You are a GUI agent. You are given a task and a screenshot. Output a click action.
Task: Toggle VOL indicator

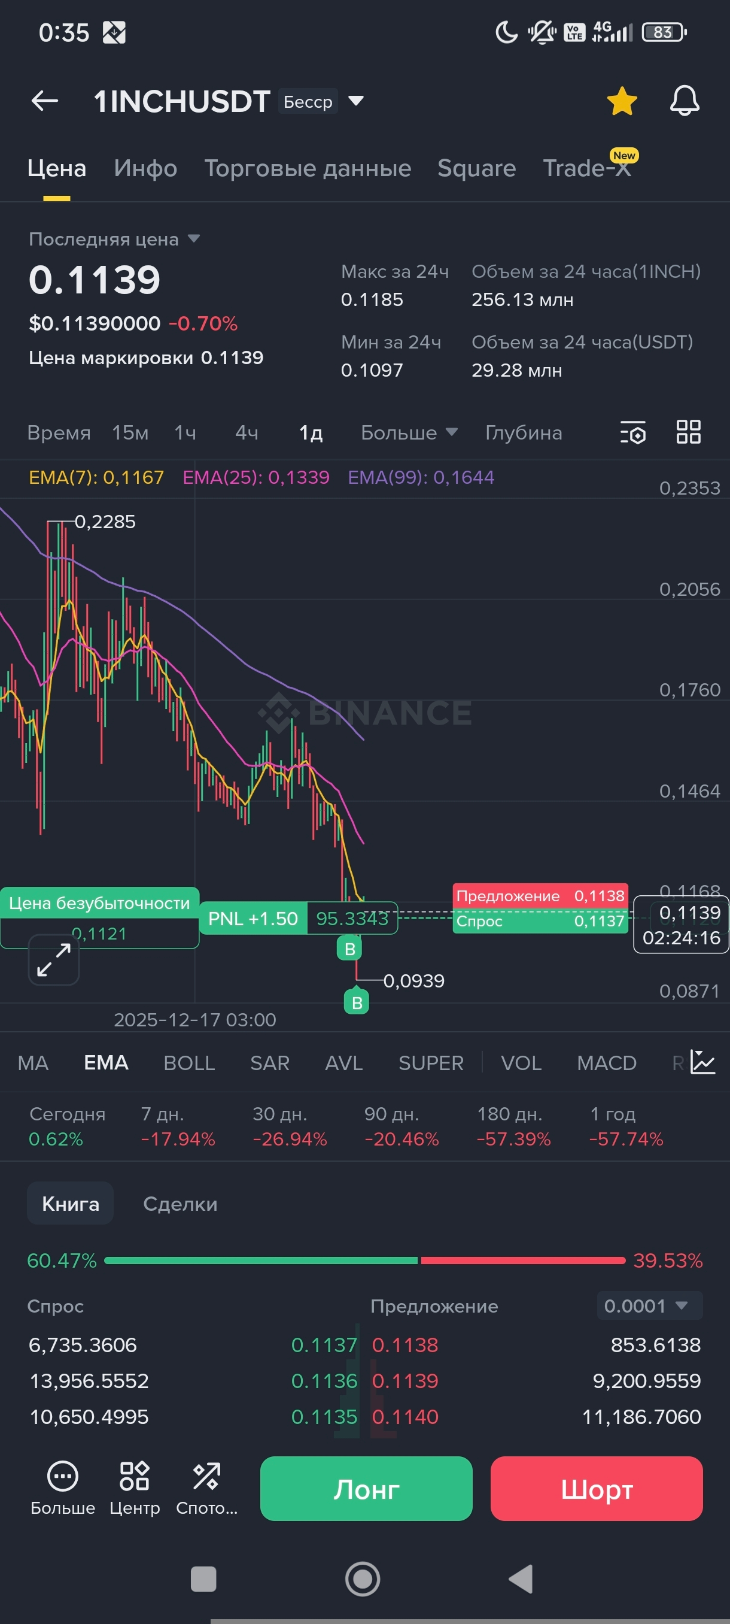click(x=521, y=1063)
